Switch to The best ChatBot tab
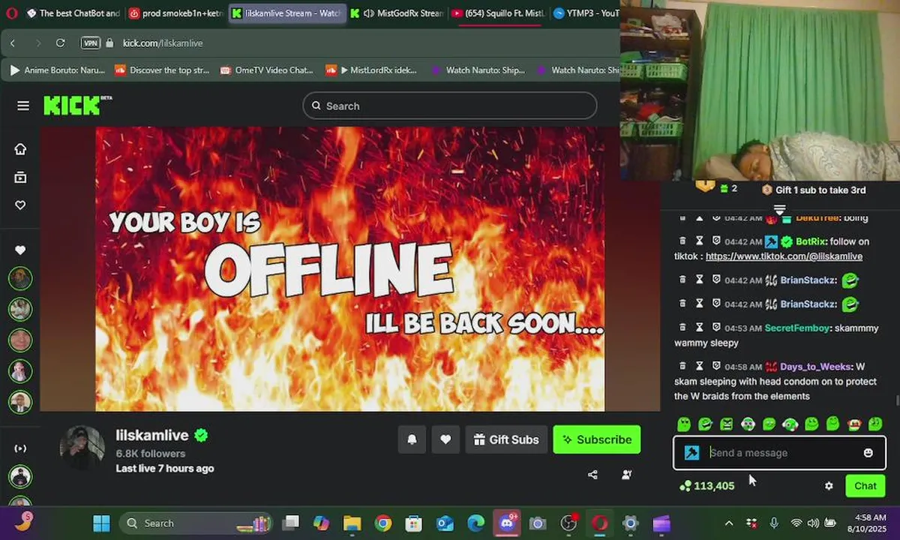The image size is (900, 540). coord(73,13)
